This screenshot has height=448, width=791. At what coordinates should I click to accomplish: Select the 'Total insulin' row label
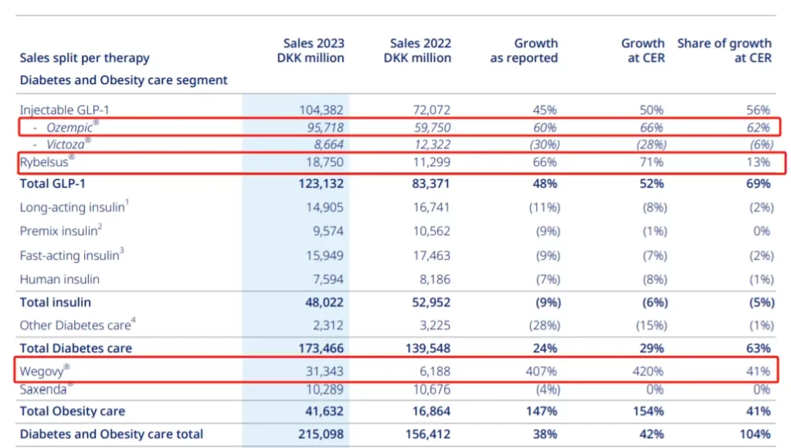56,302
